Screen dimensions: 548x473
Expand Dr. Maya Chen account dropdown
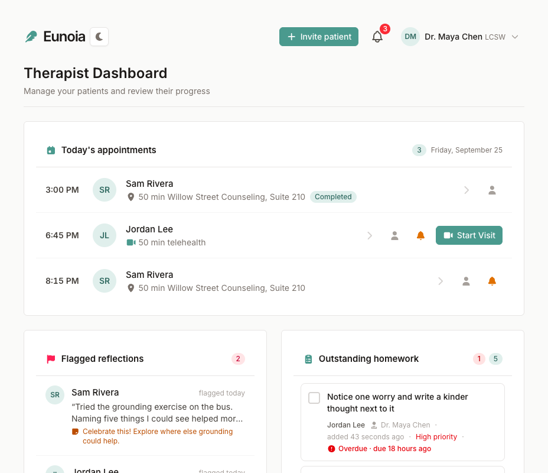[x=515, y=37]
